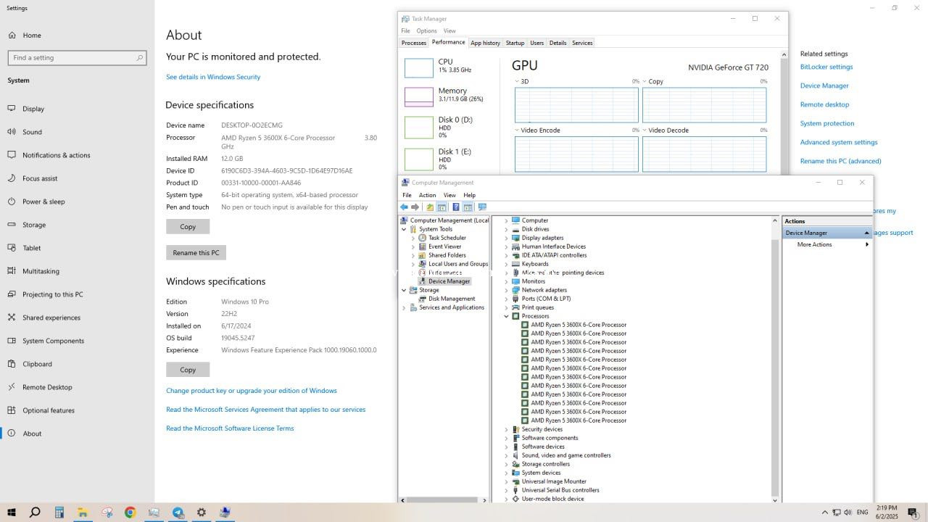Collapse the System Tools tree node

(x=404, y=229)
